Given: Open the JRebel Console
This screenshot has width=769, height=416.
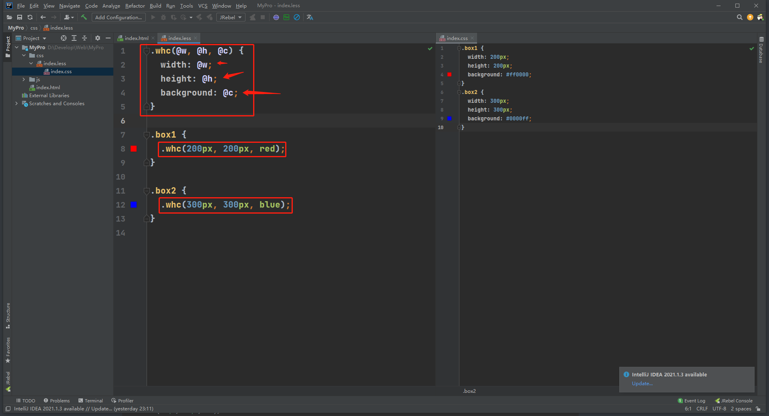Looking at the screenshot, I should pyautogui.click(x=734, y=400).
